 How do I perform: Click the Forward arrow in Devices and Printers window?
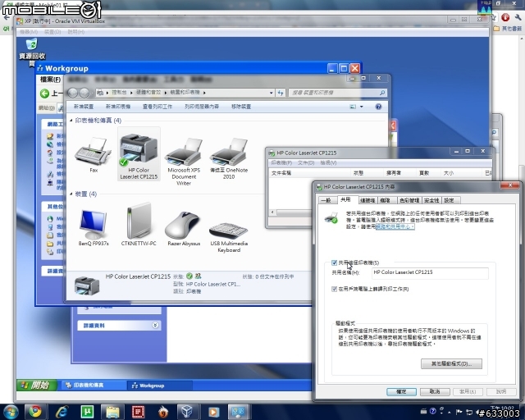[84, 93]
